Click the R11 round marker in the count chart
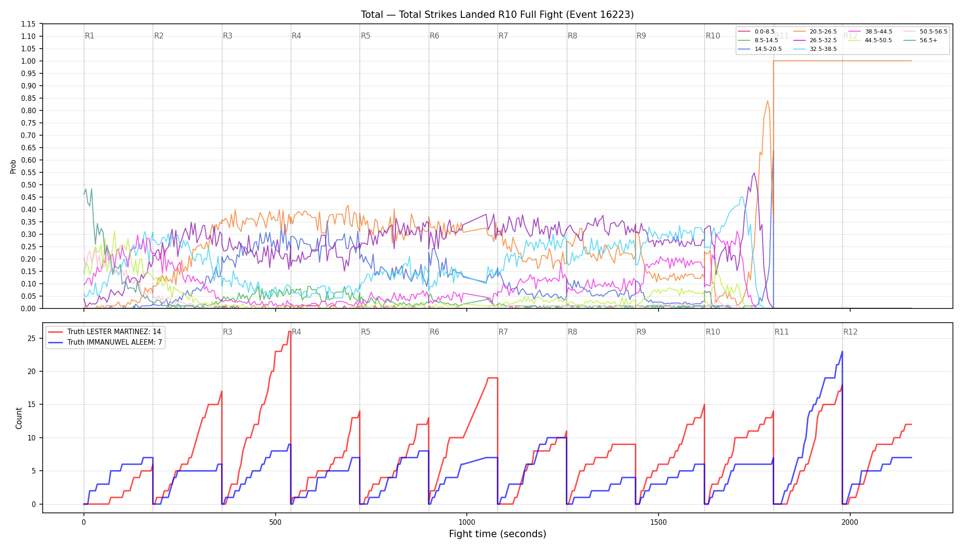The image size is (963, 550). [x=782, y=332]
